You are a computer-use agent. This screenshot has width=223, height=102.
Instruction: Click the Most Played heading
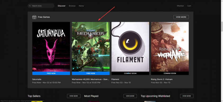tap(91, 96)
